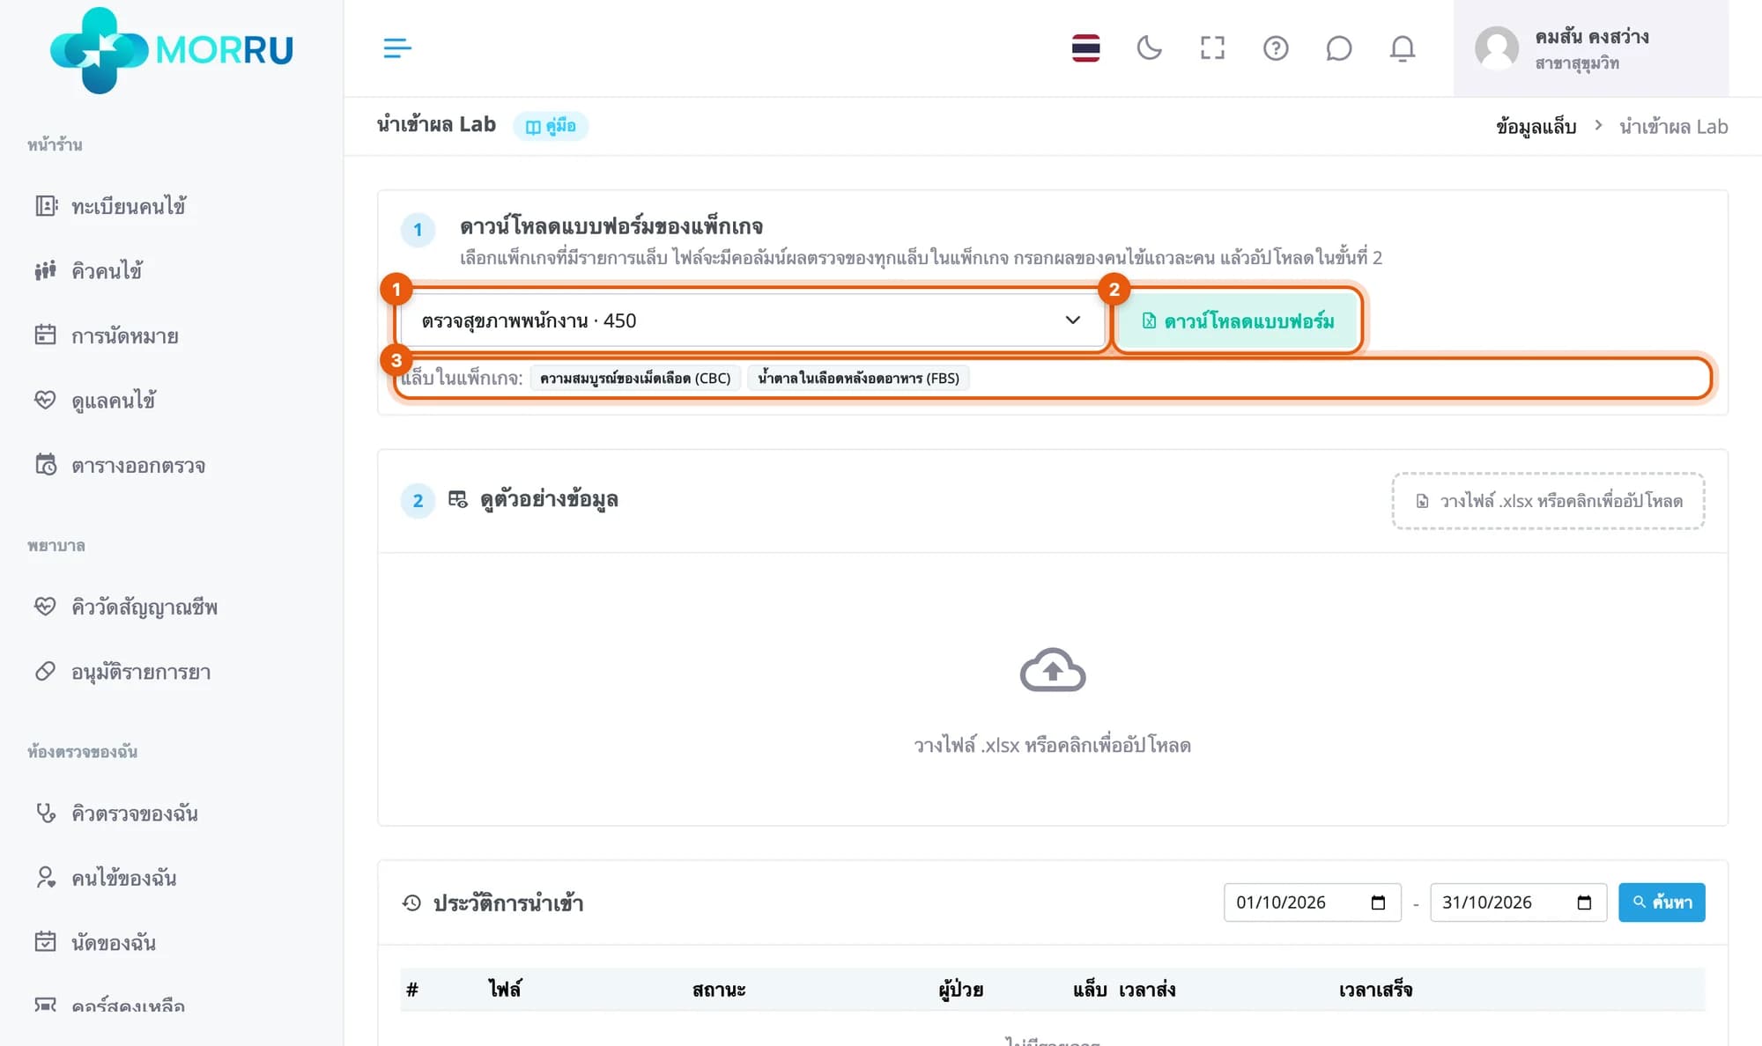Click the large วางไฟล์ .xlsx drop area text

1053,745
